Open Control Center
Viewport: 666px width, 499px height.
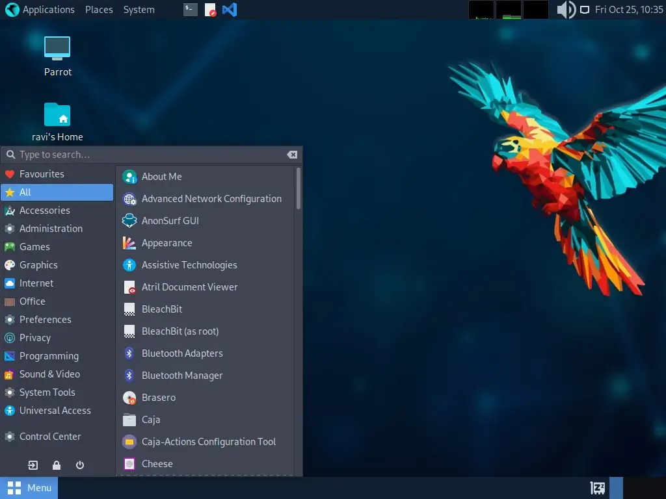coord(50,437)
